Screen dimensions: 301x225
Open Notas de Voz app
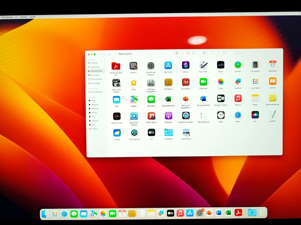tap(117, 116)
